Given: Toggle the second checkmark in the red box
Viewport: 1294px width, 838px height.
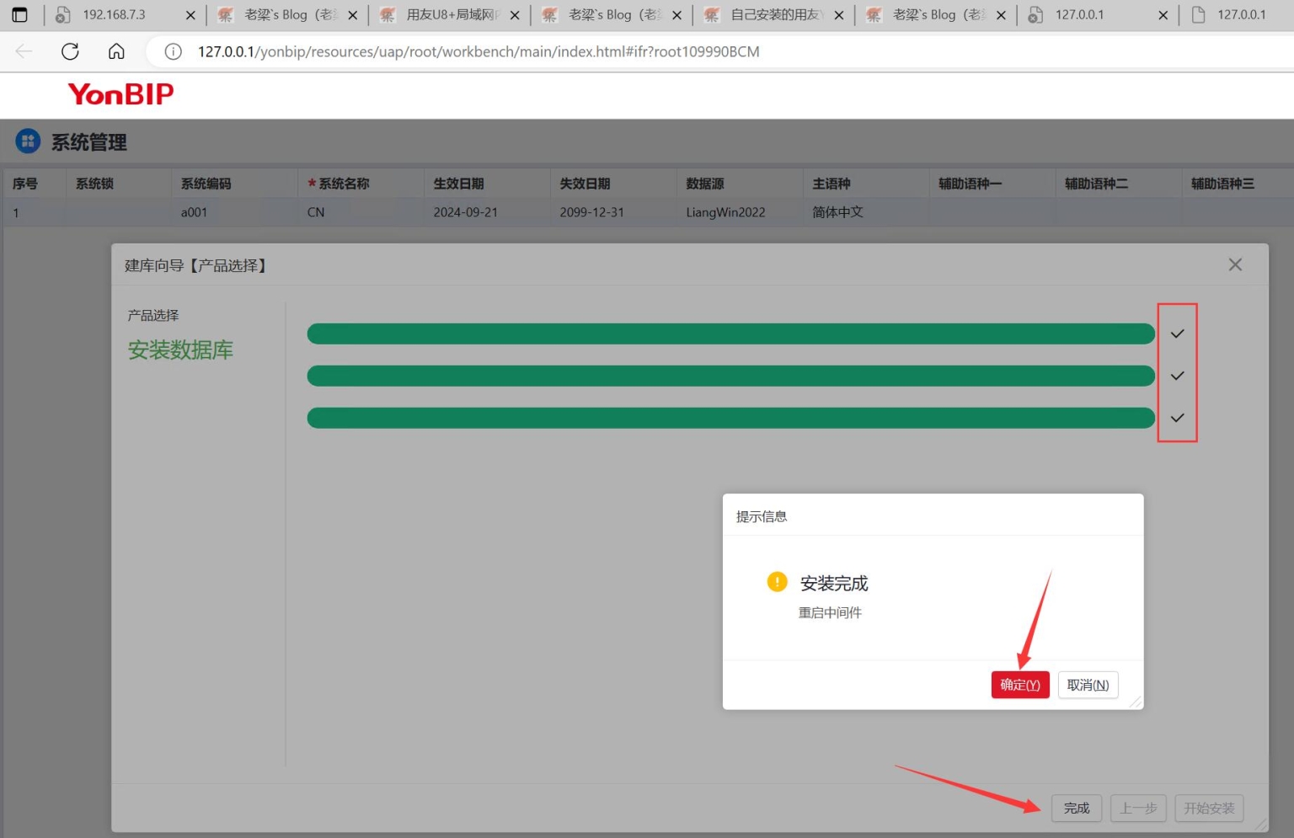Looking at the screenshot, I should click(x=1177, y=376).
